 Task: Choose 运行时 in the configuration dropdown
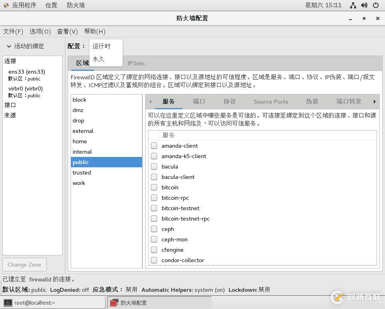(101, 46)
